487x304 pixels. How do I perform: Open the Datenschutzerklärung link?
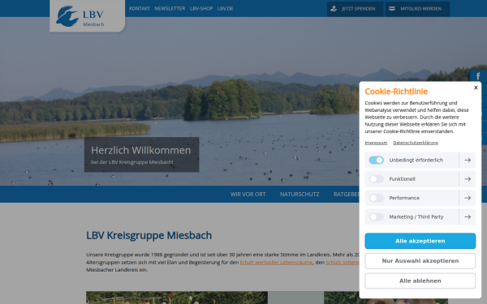click(x=416, y=143)
